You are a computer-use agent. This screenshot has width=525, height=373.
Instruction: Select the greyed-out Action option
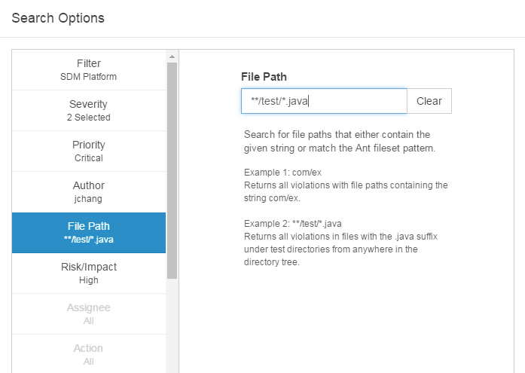point(89,354)
